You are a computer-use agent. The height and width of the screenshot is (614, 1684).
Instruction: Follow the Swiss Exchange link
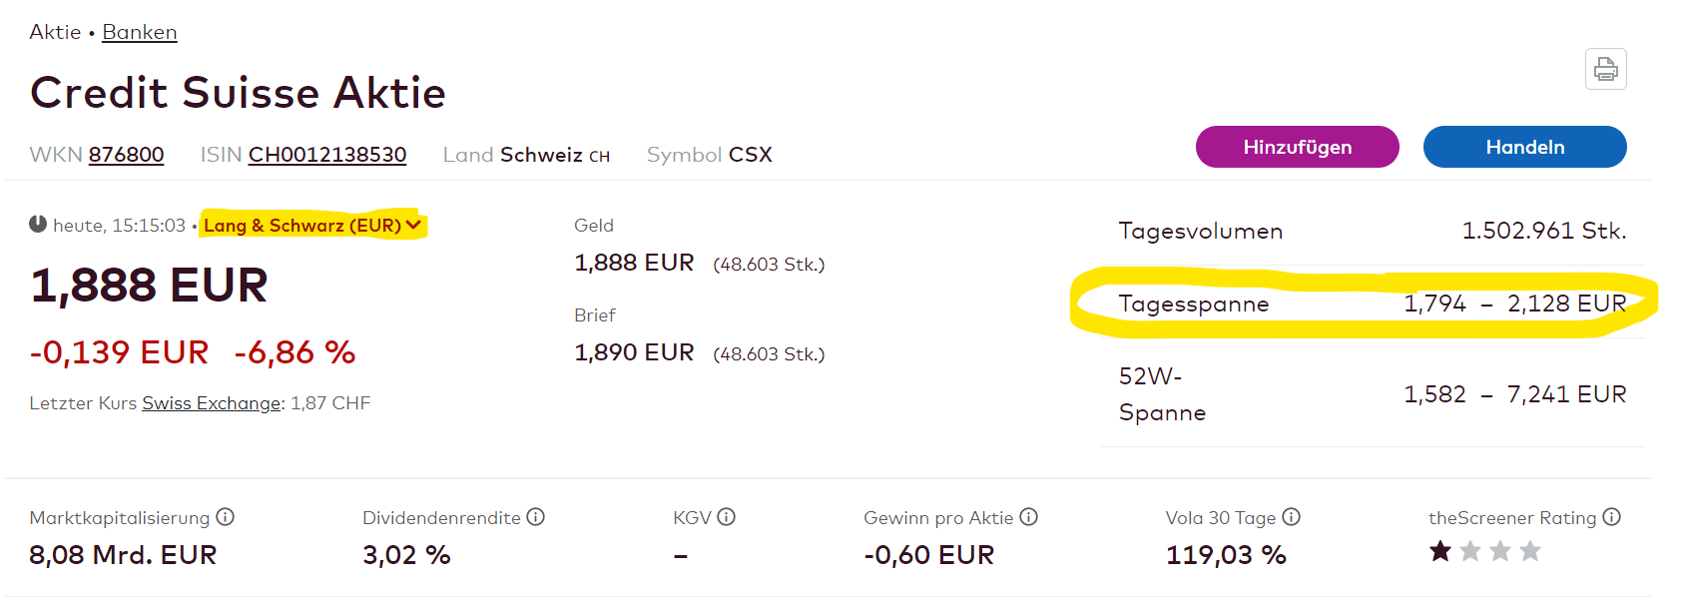pyautogui.click(x=211, y=403)
